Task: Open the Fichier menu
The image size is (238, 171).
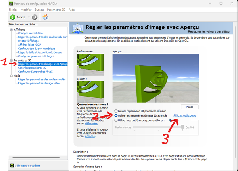Action: pyautogui.click(x=13, y=10)
